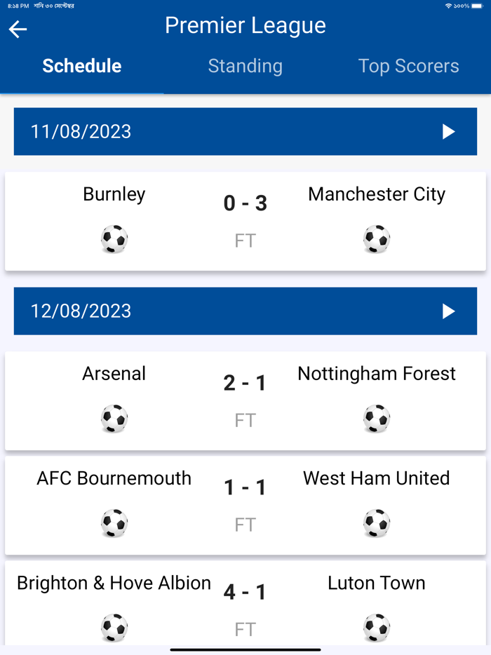
Task: Click the back arrow at top left
Action: [18, 29]
